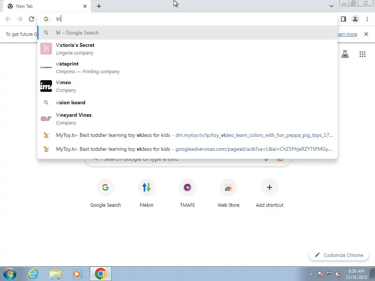
Task: Launch Internet Explorer from taskbar
Action: coord(32,274)
